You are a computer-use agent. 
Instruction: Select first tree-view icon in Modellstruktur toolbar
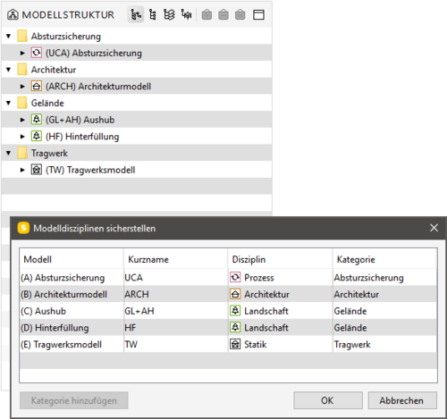136,14
